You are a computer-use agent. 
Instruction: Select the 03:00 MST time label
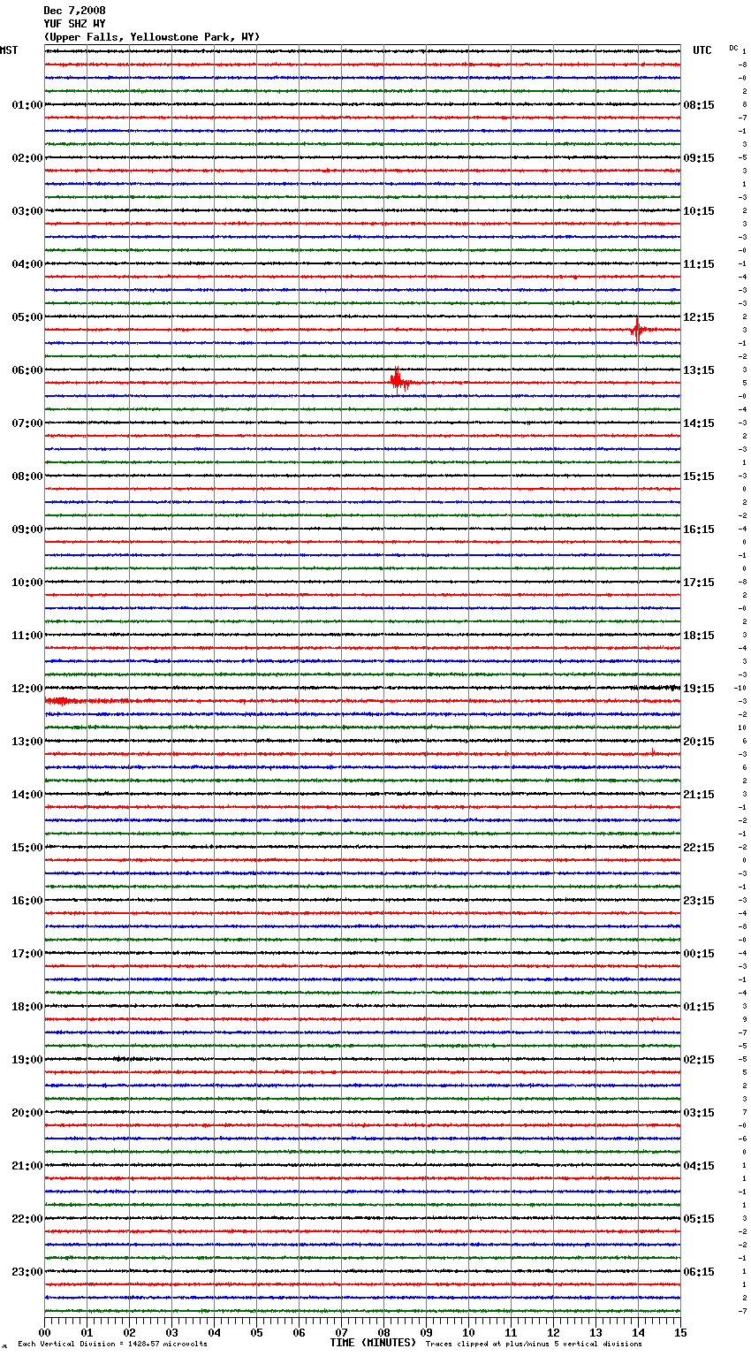[x=27, y=211]
